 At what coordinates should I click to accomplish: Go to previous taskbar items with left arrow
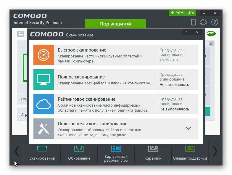tap(17, 151)
